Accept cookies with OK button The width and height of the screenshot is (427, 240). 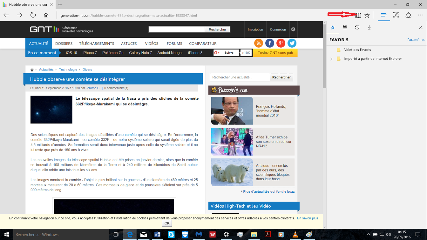coord(167,223)
